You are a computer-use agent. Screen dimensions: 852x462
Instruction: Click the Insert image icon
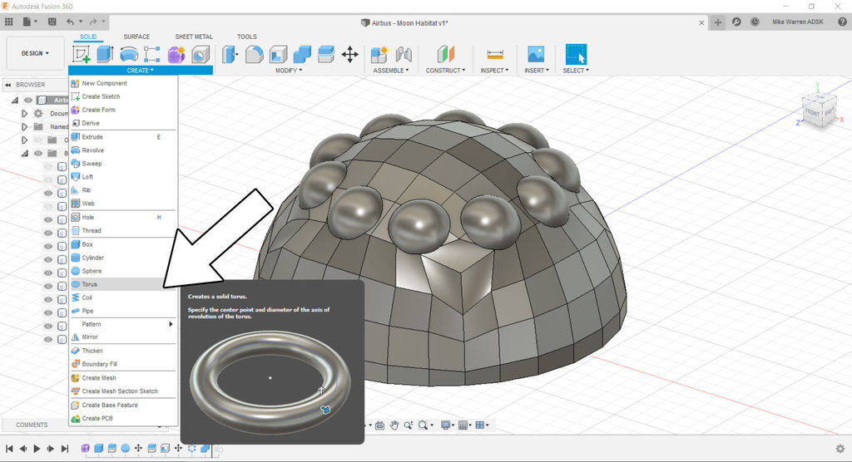pyautogui.click(x=536, y=55)
